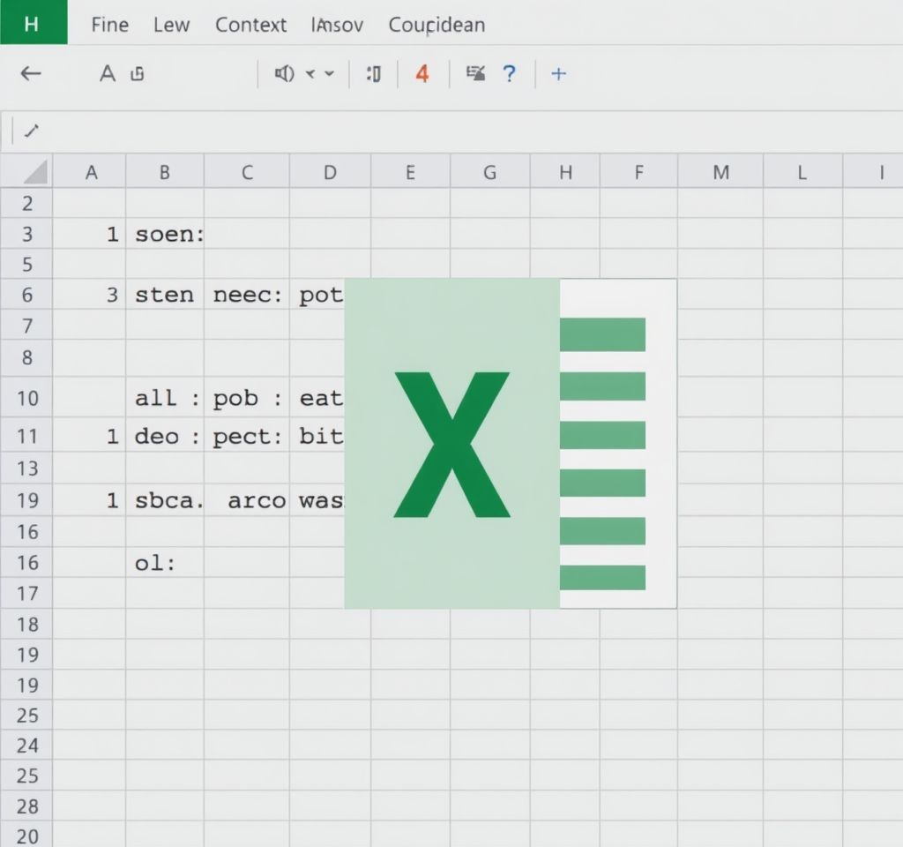This screenshot has height=847, width=903.
Task: Open the Fine menu
Action: [x=110, y=25]
